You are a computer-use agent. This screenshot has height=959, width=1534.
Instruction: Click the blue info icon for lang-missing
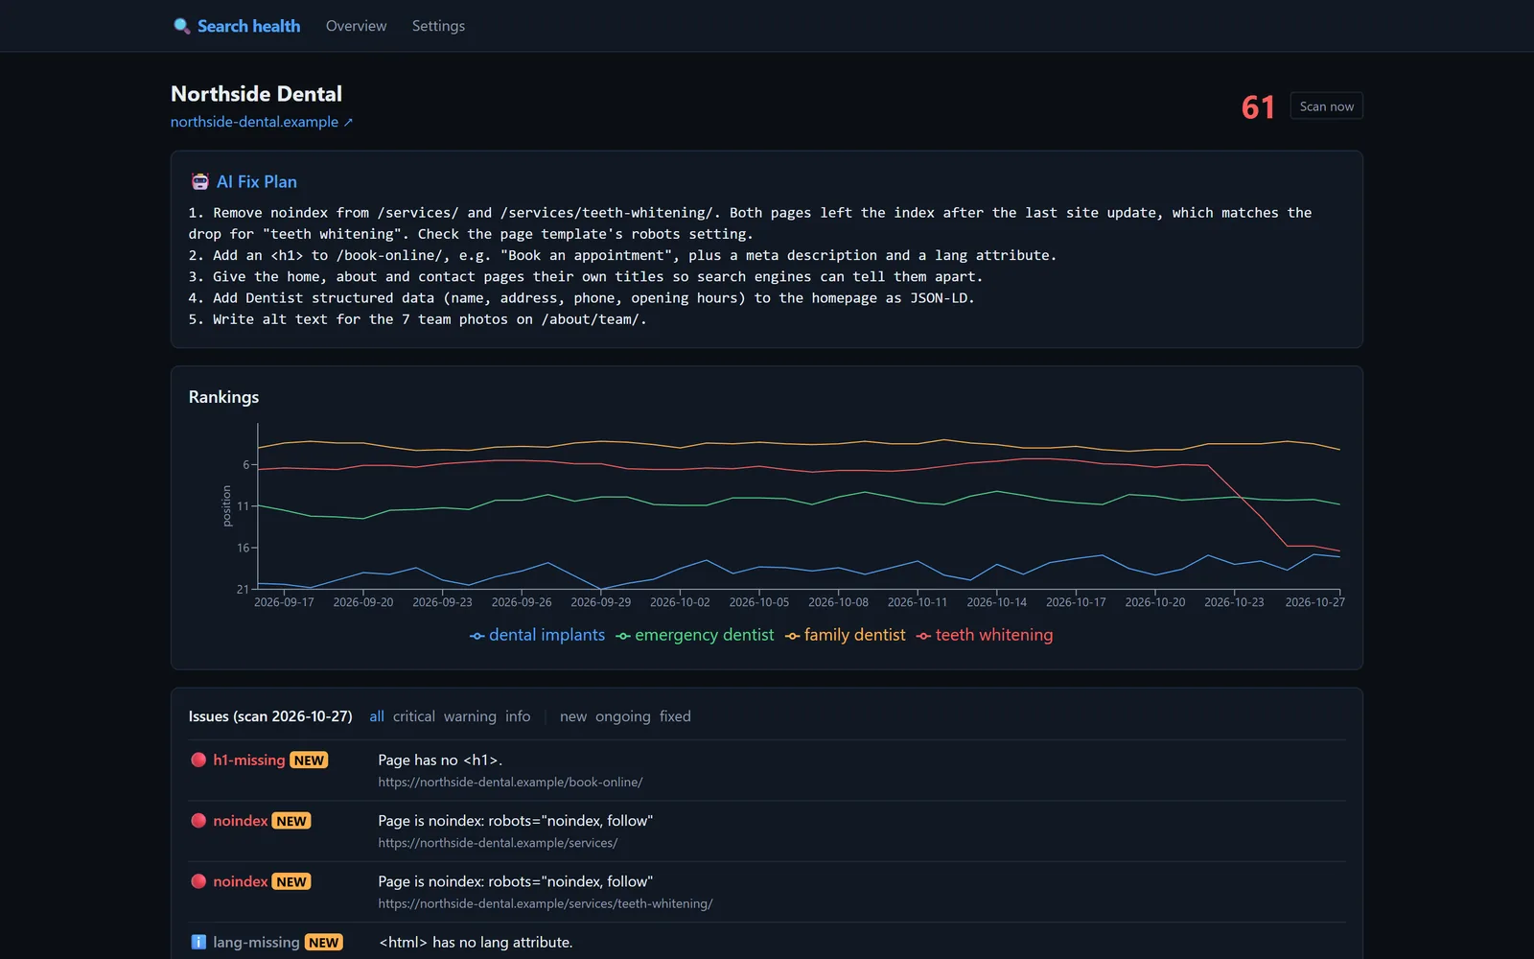198,943
